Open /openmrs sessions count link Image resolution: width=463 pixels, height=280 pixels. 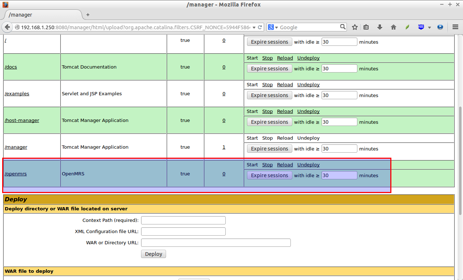tap(224, 174)
